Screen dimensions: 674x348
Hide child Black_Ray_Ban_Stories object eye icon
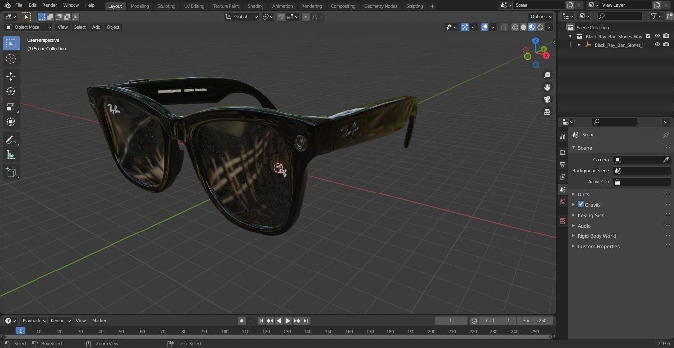tap(657, 44)
